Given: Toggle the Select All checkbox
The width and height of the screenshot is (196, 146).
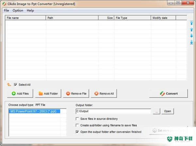Looking at the screenshot, I should (15, 85).
